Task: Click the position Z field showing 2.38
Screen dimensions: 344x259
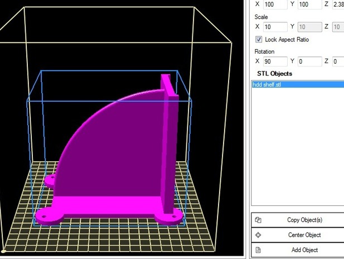Action: click(338, 4)
